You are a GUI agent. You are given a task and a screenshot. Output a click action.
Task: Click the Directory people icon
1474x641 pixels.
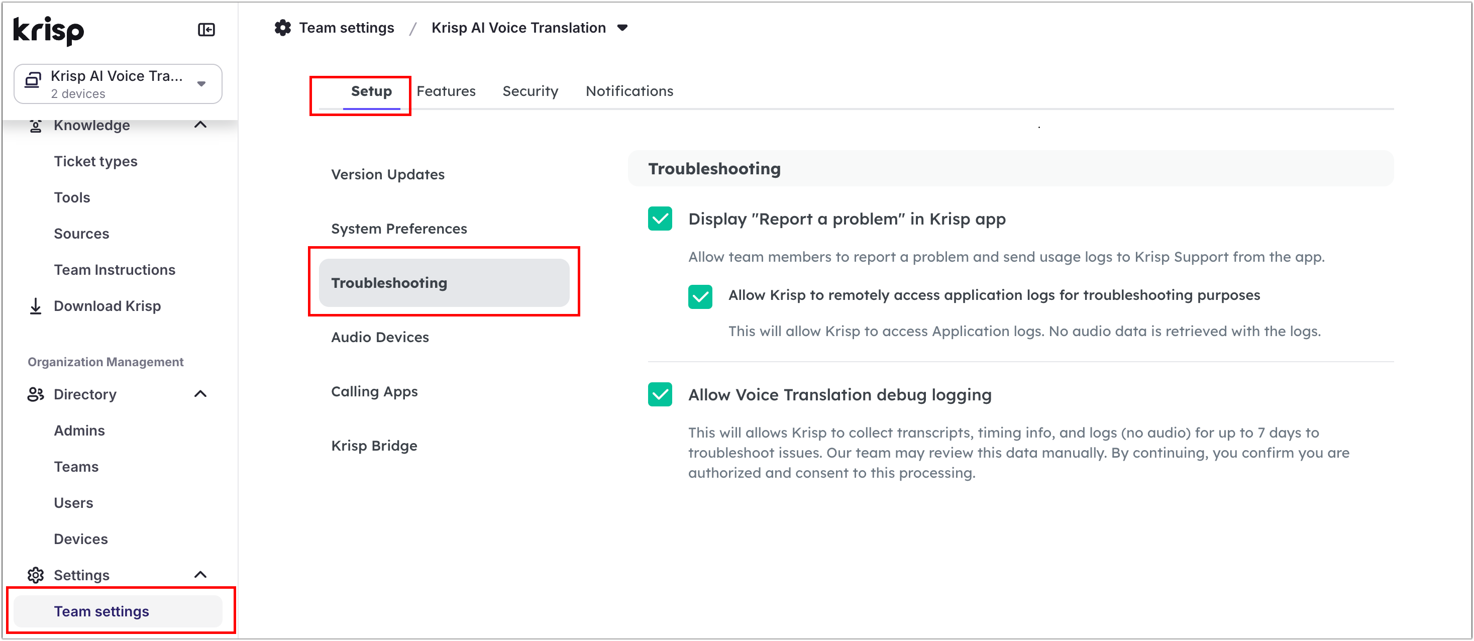[36, 394]
